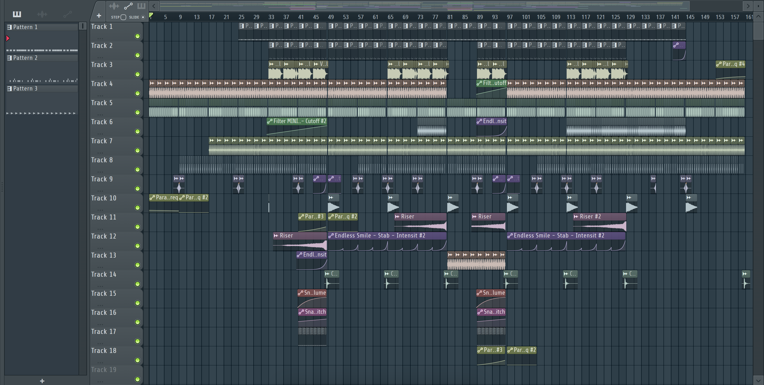Click the red play marker under Pattern 1

[x=8, y=38]
